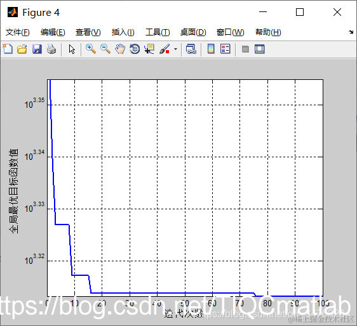The image size is (357, 326).
Task: Click the y-axis label 全局最优目标函数值
Action: coord(14,191)
